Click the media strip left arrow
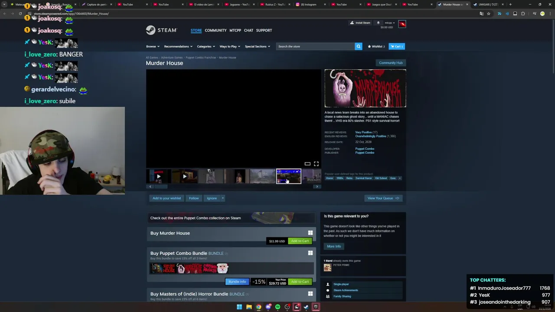 click(150, 186)
